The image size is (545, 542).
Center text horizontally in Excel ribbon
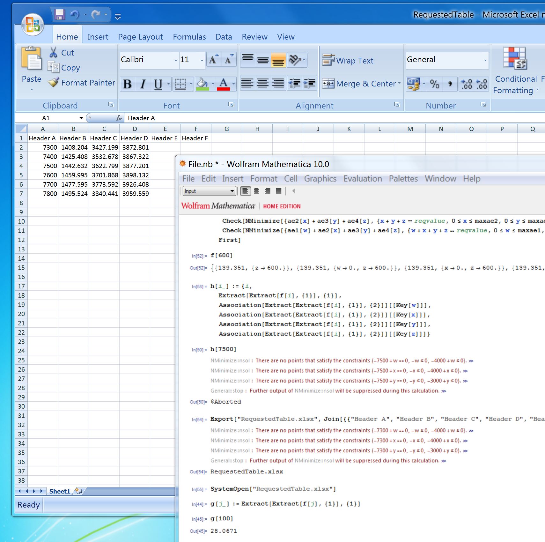[x=263, y=84]
